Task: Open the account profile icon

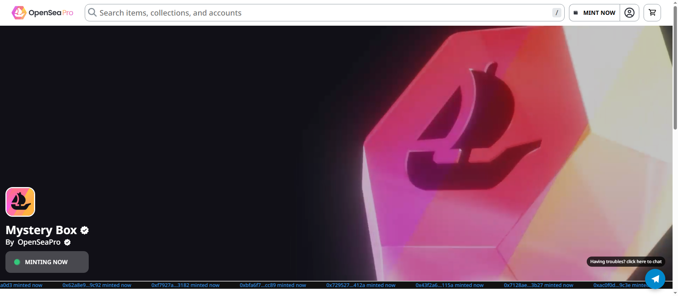Action: point(629,13)
